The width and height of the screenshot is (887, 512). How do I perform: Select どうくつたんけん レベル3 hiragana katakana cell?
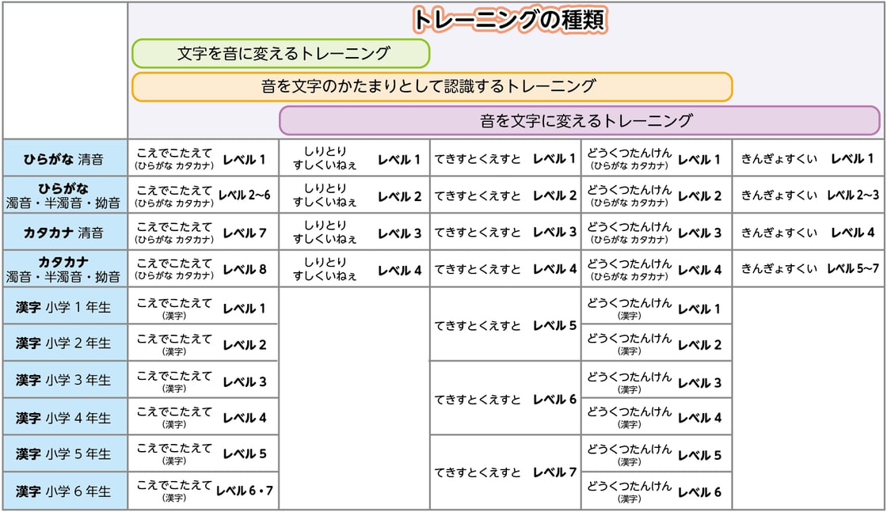click(x=657, y=233)
